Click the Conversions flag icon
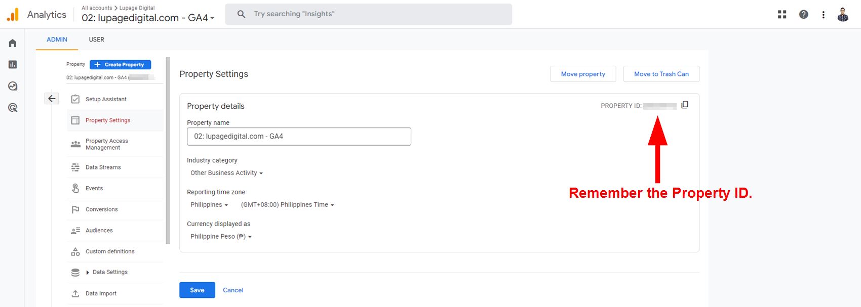The image size is (861, 307). tap(75, 209)
